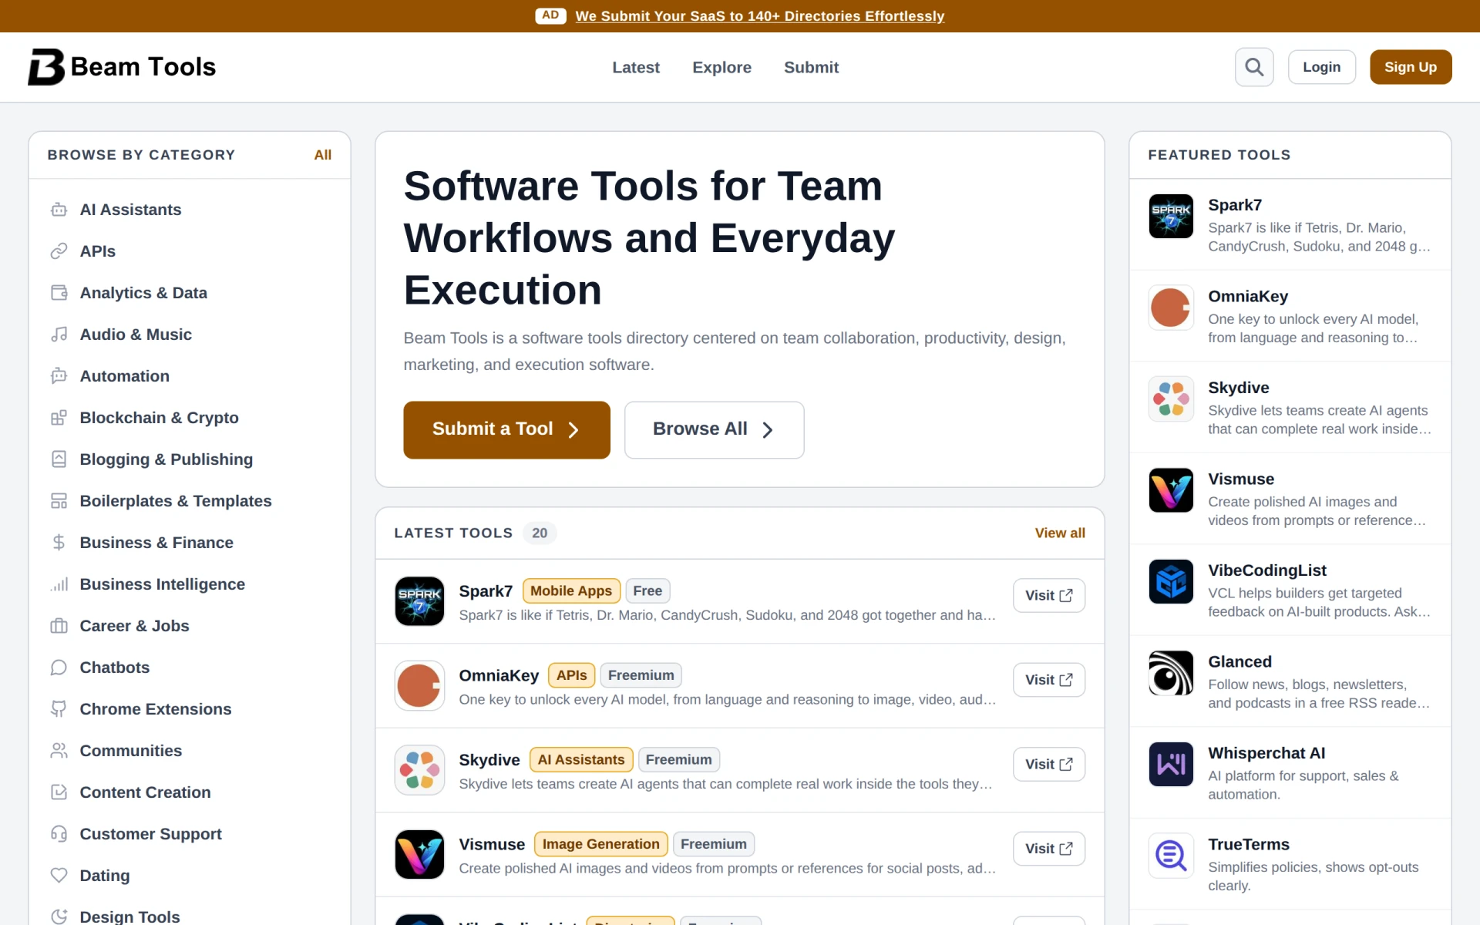1480x925 pixels.
Task: Visit Skydive via its Visit button
Action: (1049, 764)
